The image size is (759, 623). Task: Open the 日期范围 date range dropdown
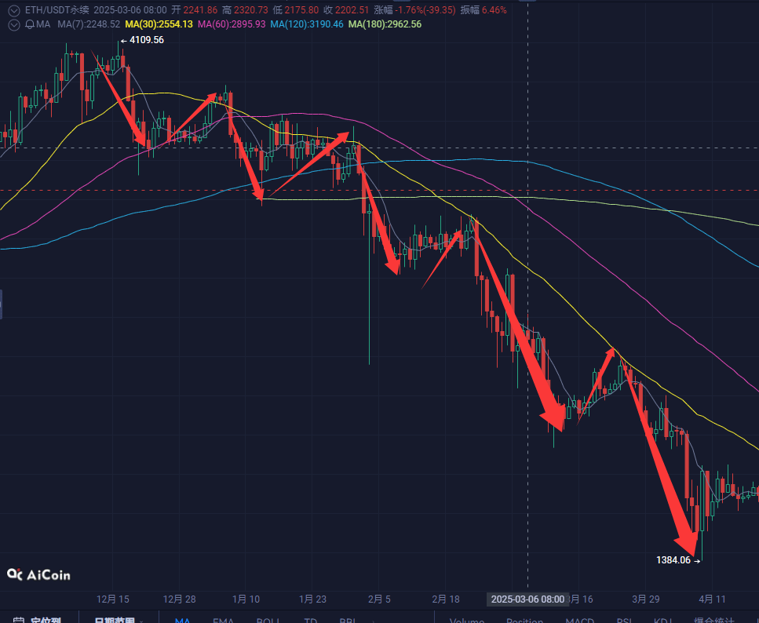click(x=115, y=620)
